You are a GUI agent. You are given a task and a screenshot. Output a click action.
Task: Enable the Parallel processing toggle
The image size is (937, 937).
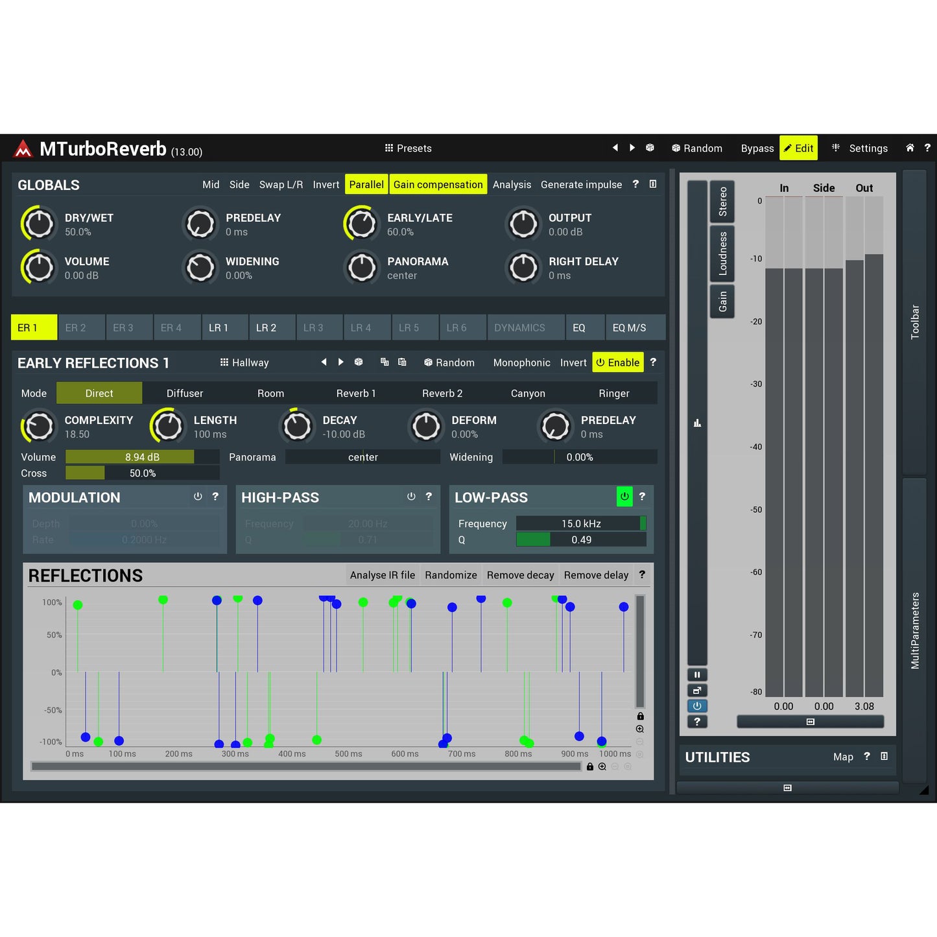[x=366, y=184]
